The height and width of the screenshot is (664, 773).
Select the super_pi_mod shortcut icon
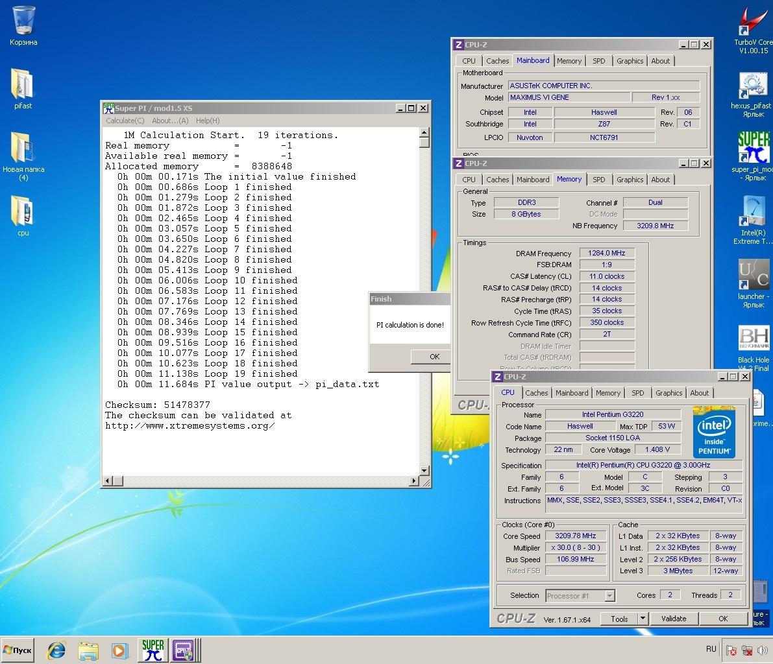(x=754, y=148)
